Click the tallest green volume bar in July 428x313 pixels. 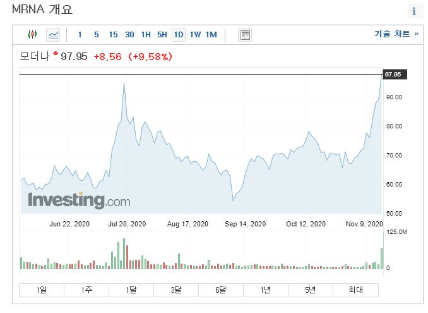coord(124,254)
